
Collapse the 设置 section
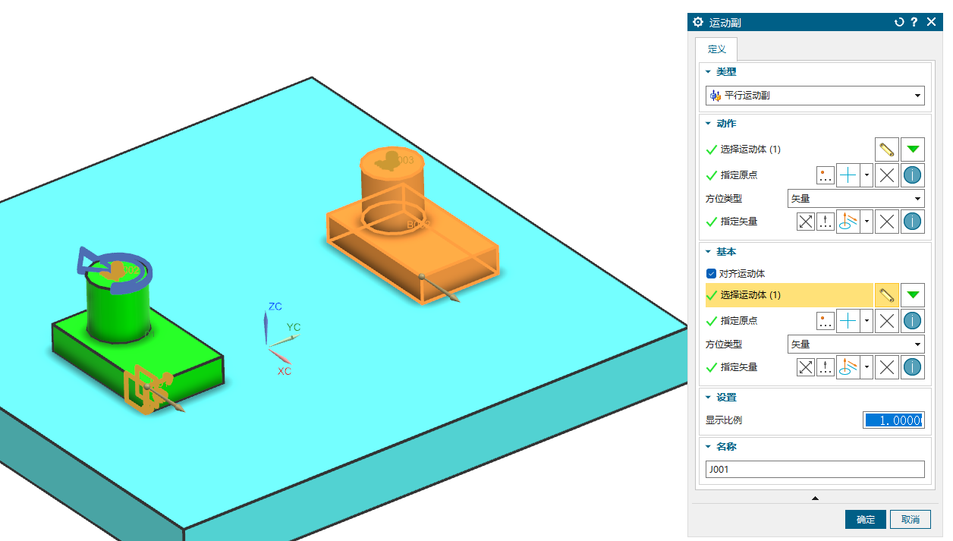[x=709, y=398]
